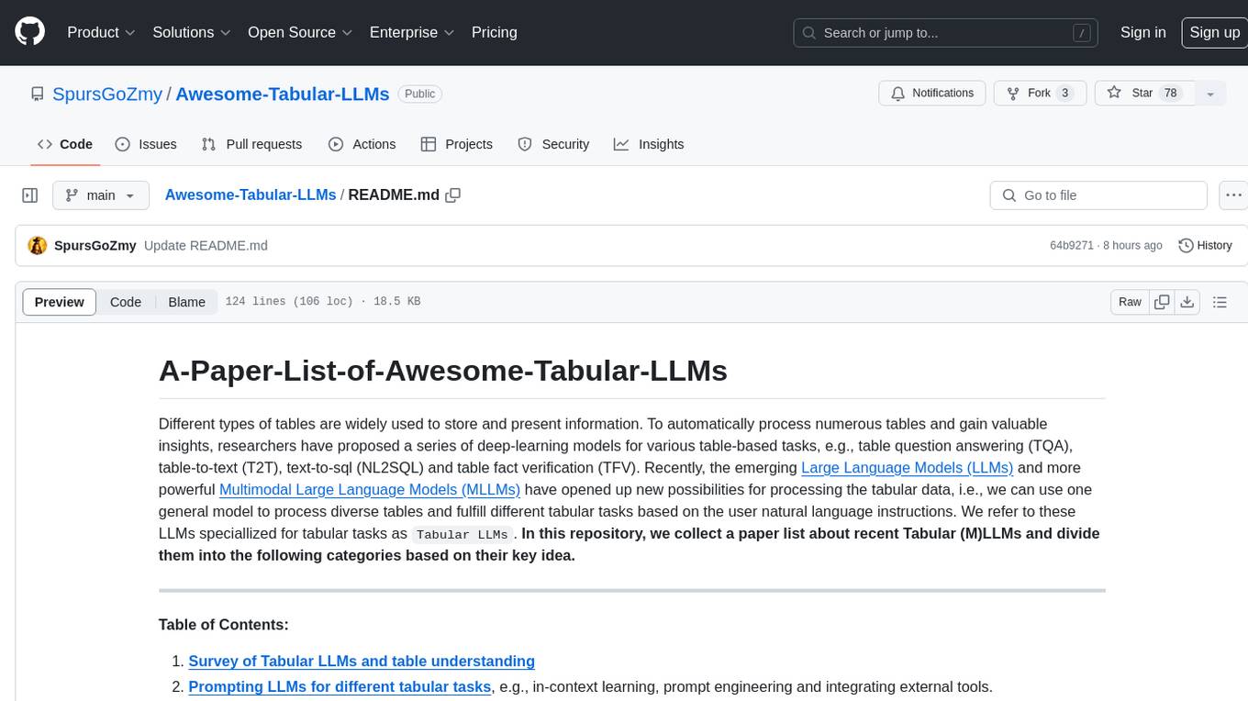Click the Awesome-Tabular-LLMs breadcrumb link
Viewport: 1248px width, 701px height.
251,195
